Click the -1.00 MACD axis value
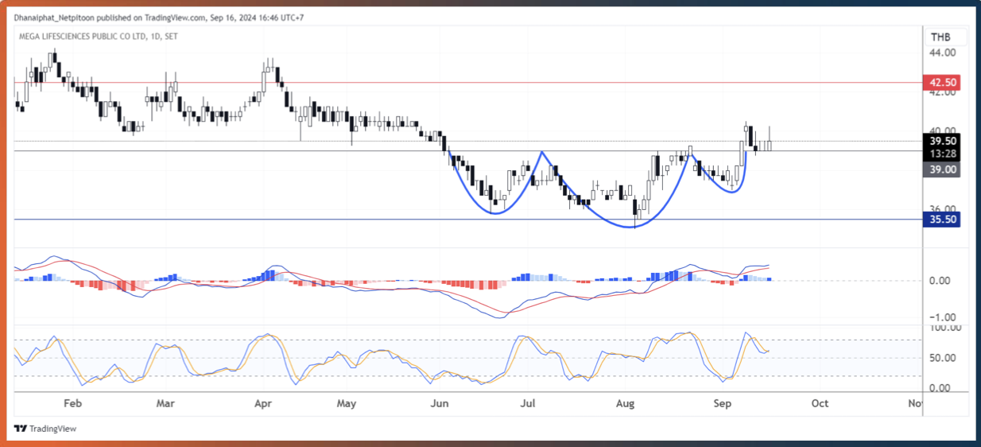 pos(942,317)
